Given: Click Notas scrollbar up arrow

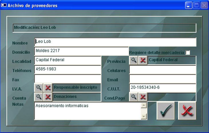Looking at the screenshot, I should click(x=144, y=105).
